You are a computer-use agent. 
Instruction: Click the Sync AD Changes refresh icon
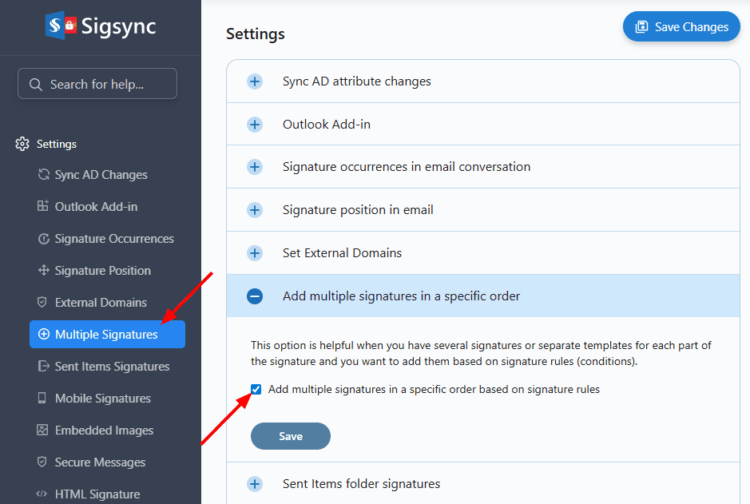pos(43,175)
